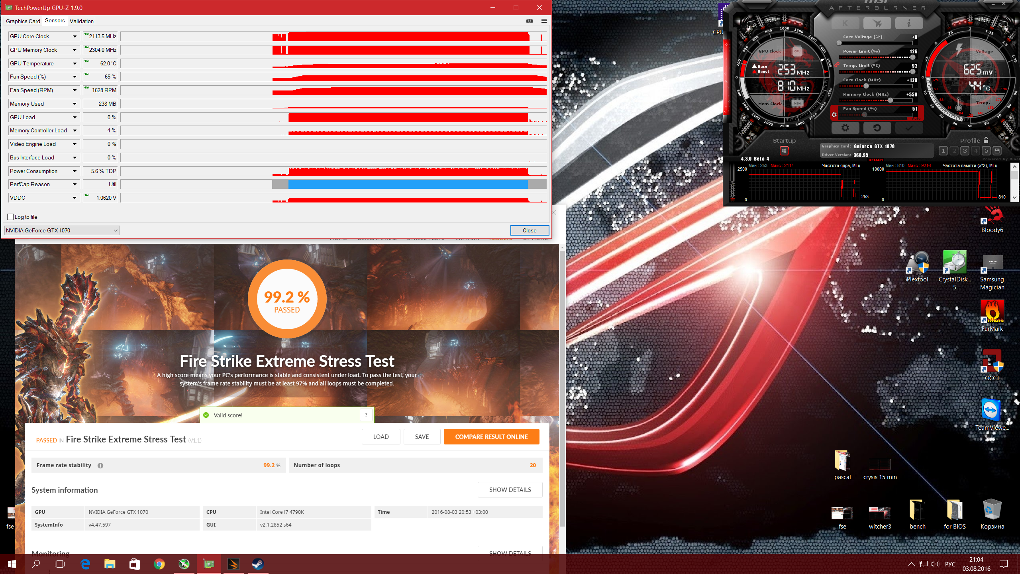The image size is (1020, 574).
Task: Toggle the Profile lock icon
Action: tap(986, 140)
